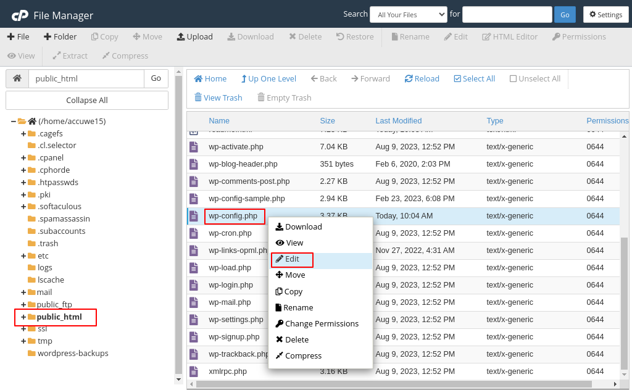Click the Copy toolbar button

point(105,36)
